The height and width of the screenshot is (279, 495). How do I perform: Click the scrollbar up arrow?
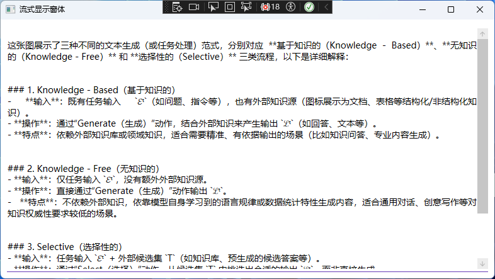pyautogui.click(x=483, y=34)
